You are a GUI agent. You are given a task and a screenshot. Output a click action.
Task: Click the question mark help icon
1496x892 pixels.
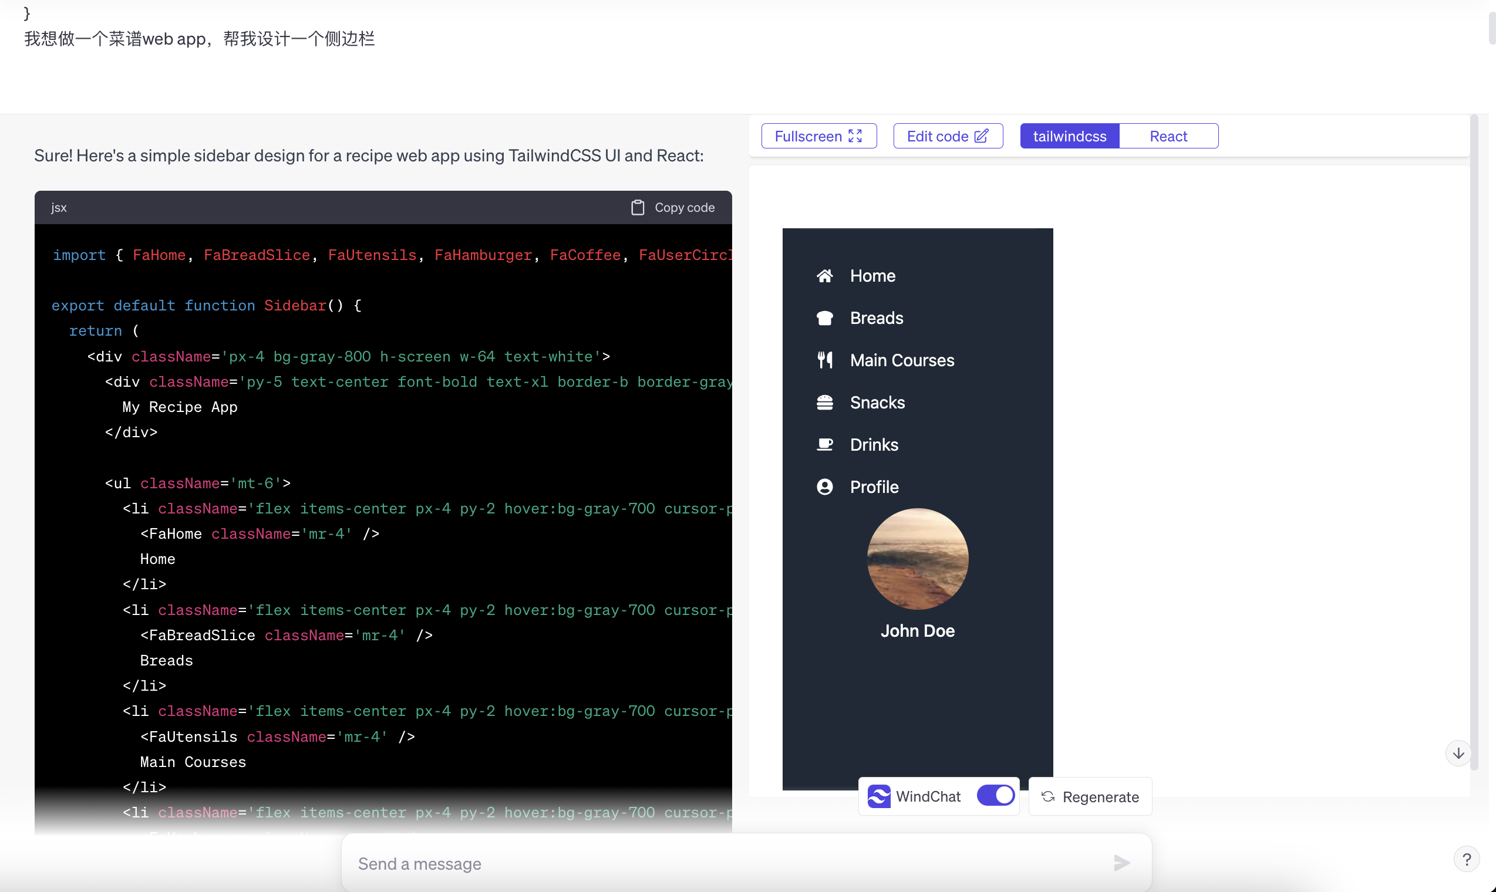coord(1467,860)
